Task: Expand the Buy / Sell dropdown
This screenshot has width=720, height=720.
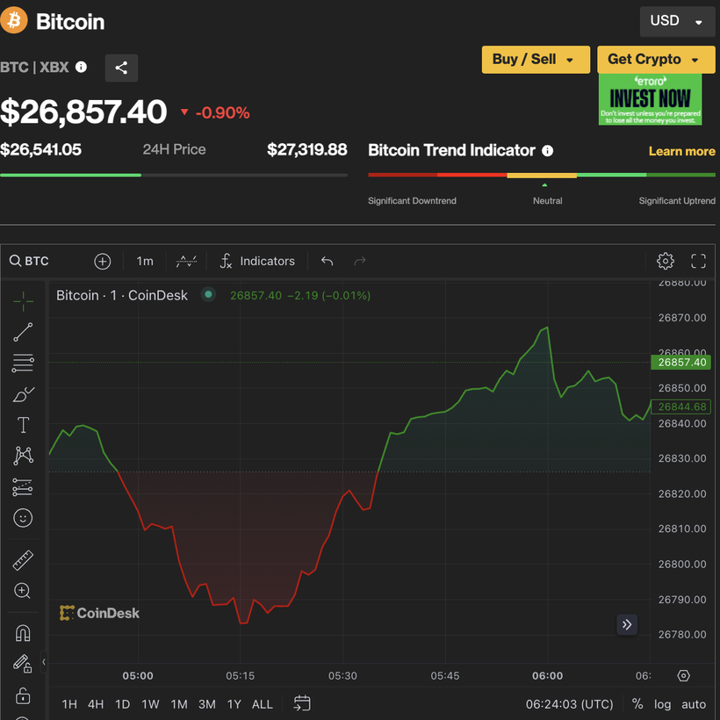Action: pos(536,60)
